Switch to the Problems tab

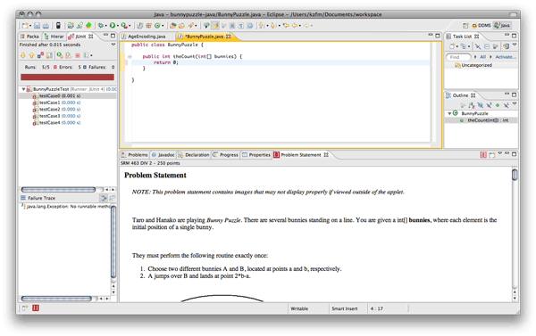pyautogui.click(x=134, y=155)
